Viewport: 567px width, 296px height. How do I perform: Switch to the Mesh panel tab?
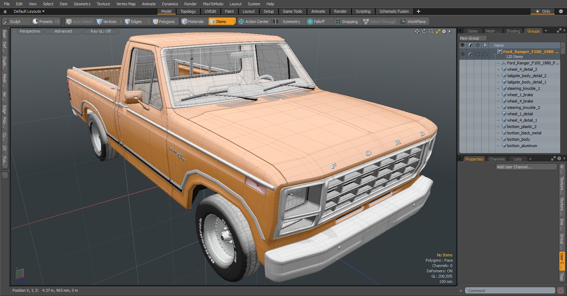493,31
